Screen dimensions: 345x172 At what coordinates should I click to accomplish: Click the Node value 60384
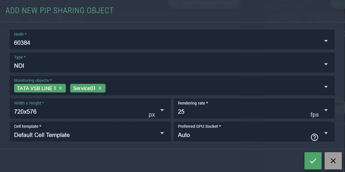(22, 43)
